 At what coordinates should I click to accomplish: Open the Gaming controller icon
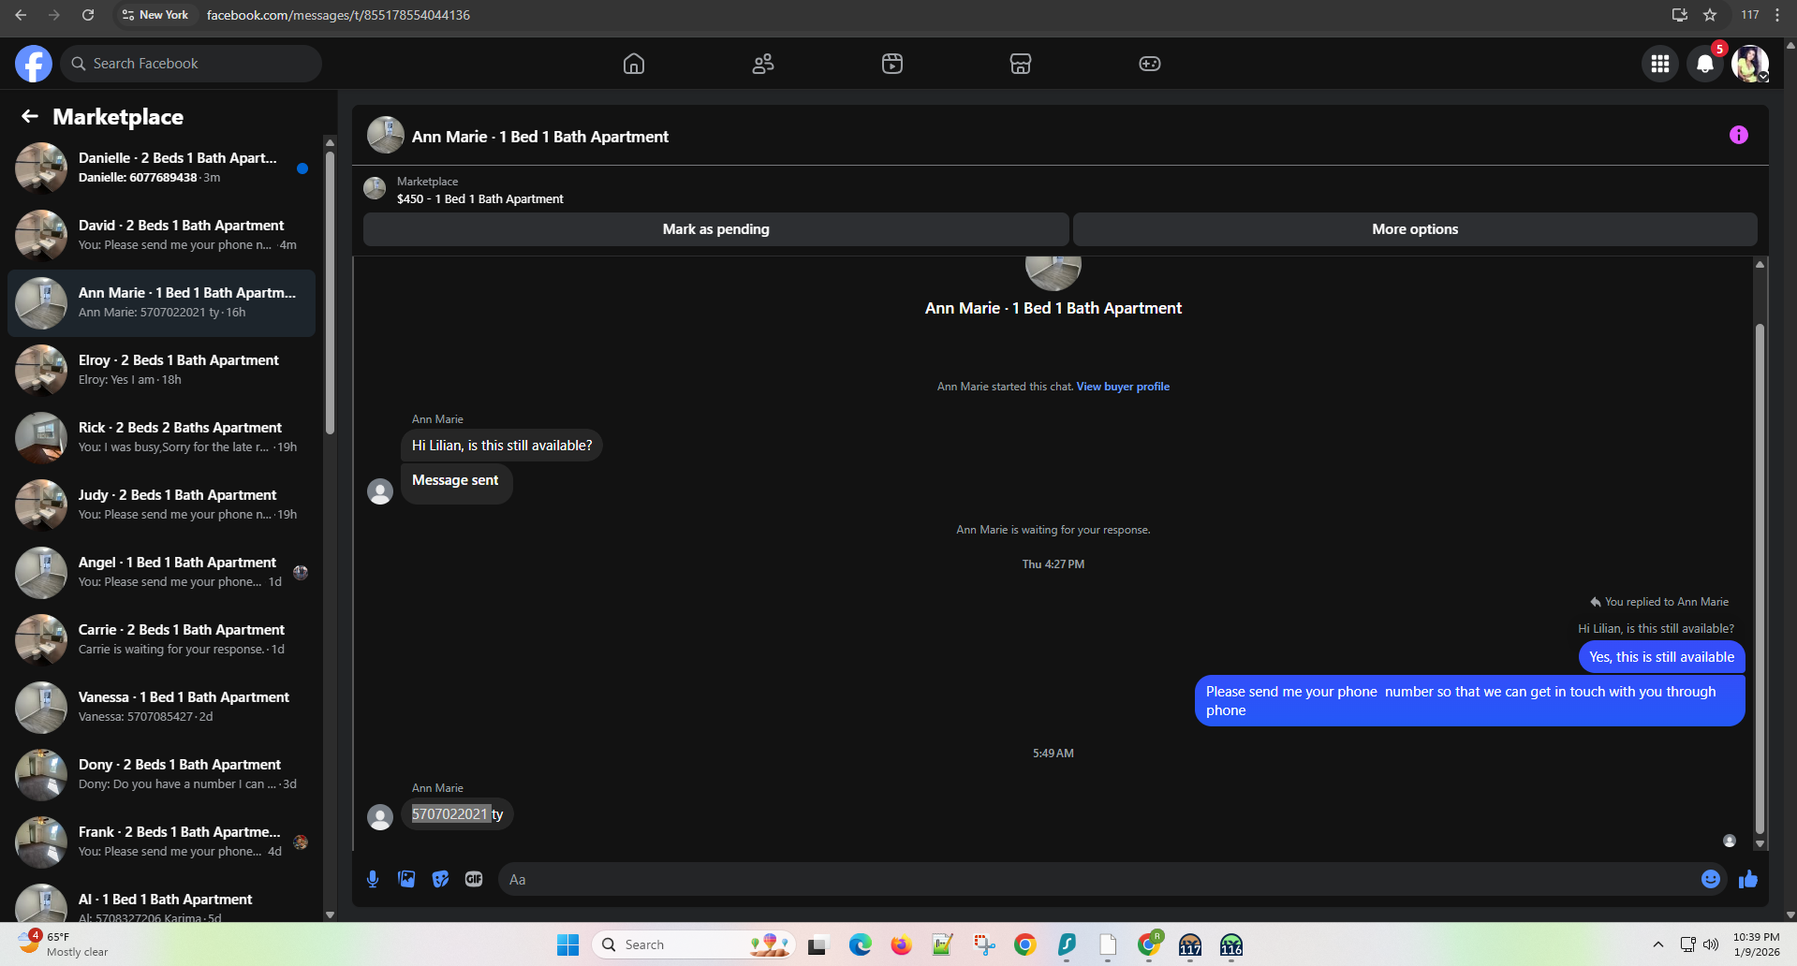point(1150,64)
